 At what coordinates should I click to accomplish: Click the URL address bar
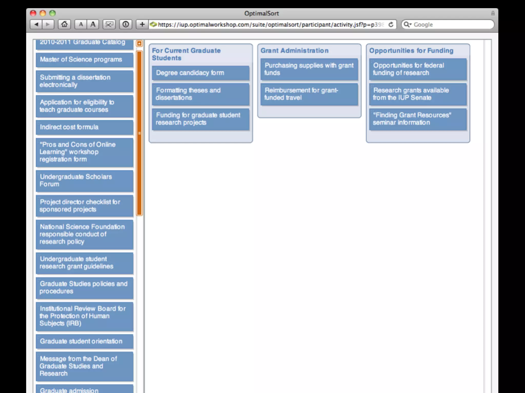(x=269, y=25)
